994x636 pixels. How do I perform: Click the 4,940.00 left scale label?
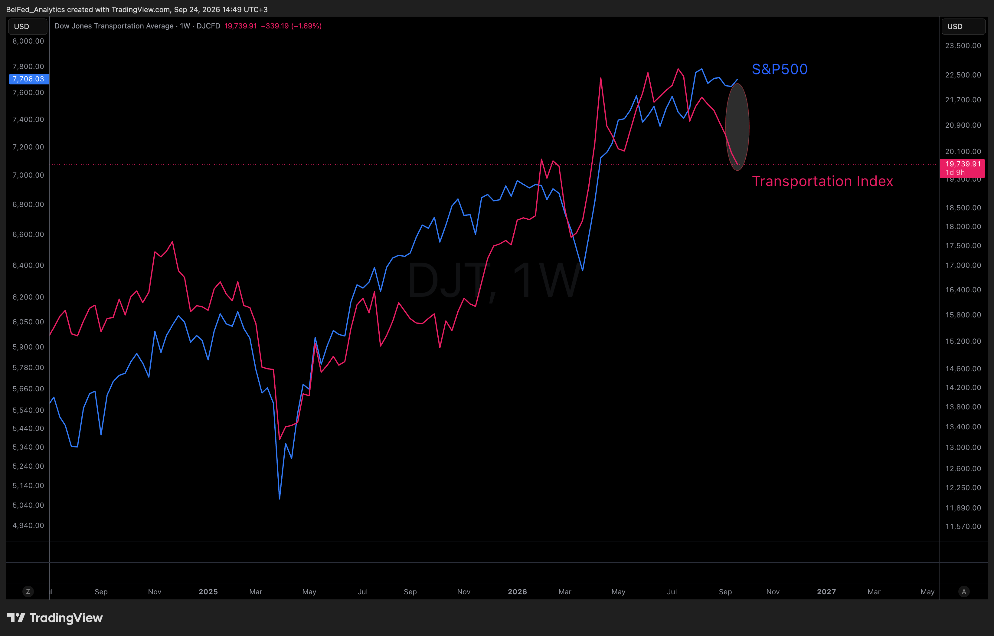[28, 525]
